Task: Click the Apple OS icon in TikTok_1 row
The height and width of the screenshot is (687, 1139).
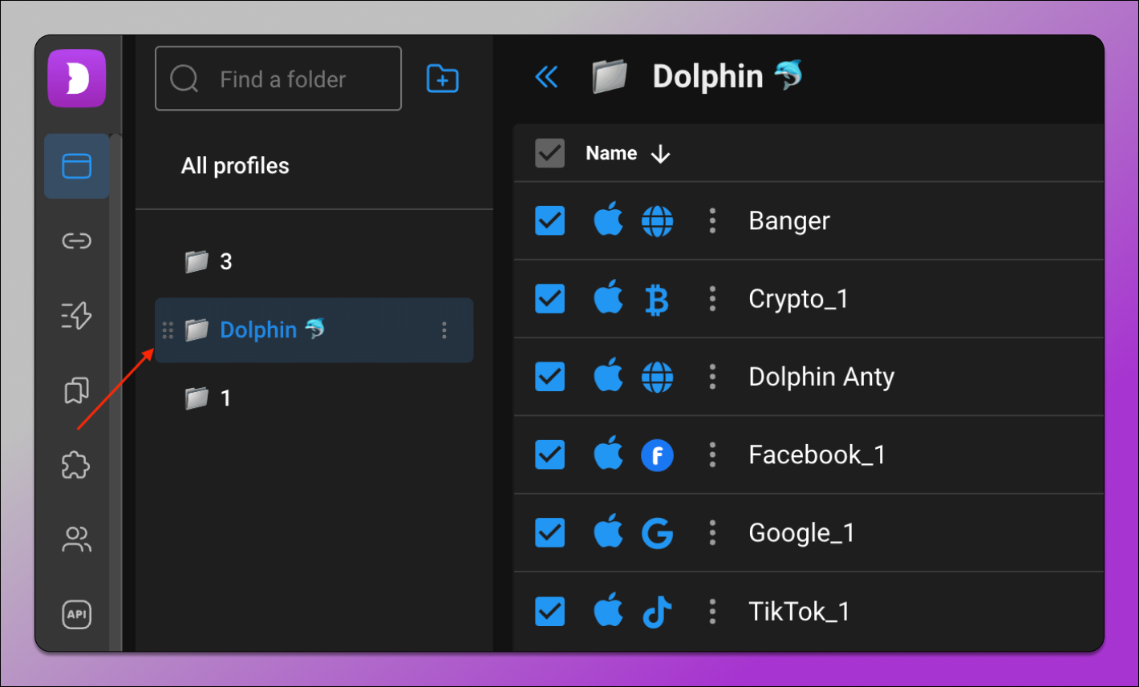Action: tap(609, 610)
